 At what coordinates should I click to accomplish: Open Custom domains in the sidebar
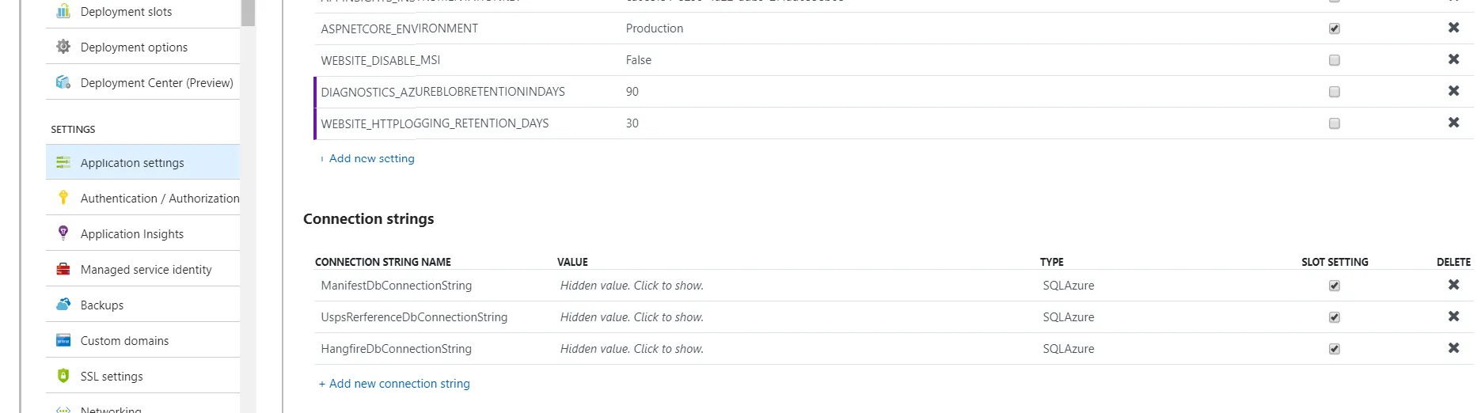pos(124,340)
